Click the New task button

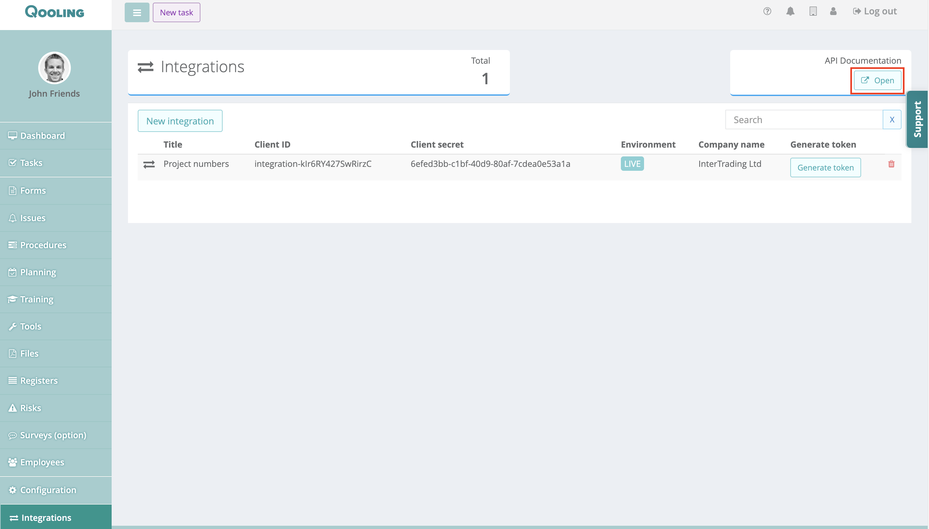click(176, 13)
